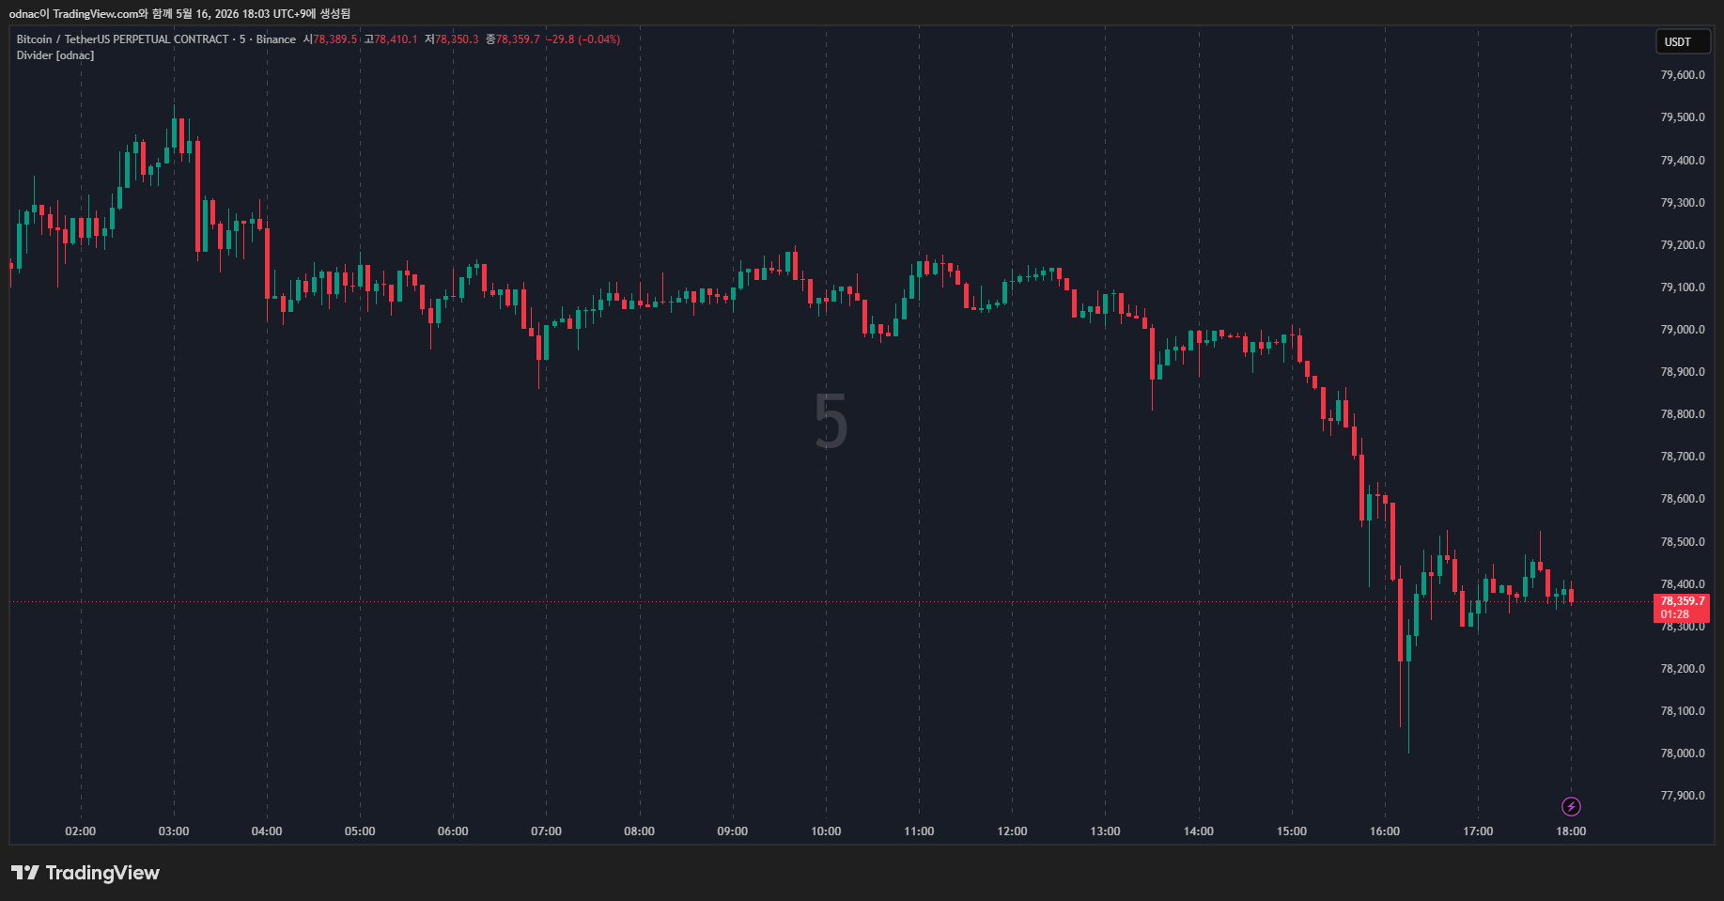Click the 77,900.0 price axis label
Image resolution: width=1724 pixels, height=901 pixels.
click(x=1683, y=796)
